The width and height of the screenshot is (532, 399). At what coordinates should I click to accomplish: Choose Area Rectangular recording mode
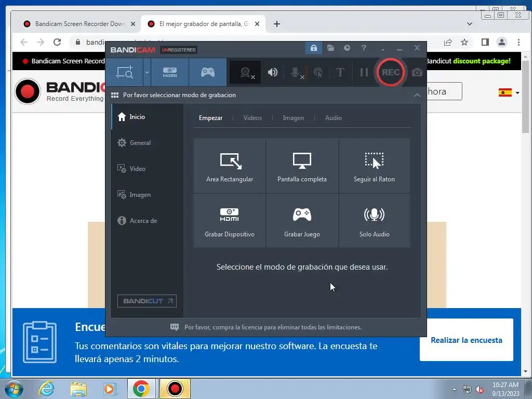pyautogui.click(x=230, y=166)
